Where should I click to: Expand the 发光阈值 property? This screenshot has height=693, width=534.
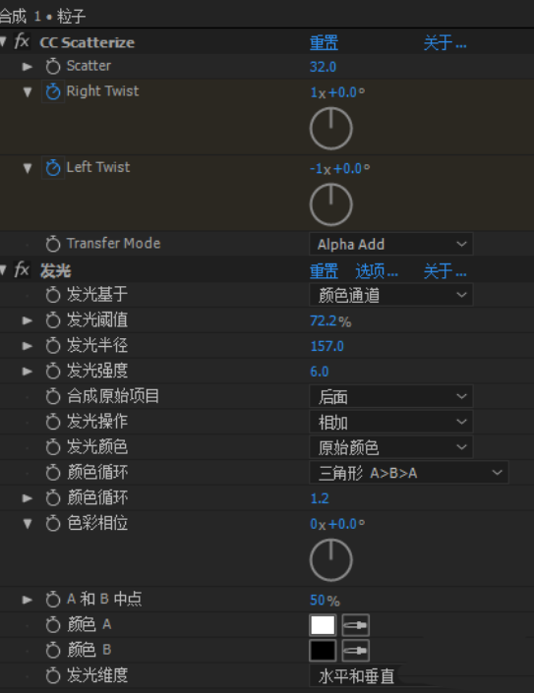[28, 320]
